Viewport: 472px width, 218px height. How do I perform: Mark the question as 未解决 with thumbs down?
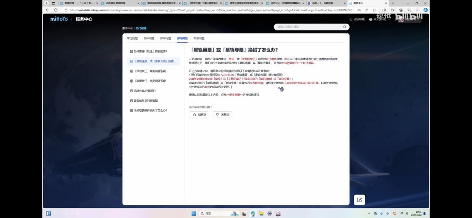tap(222, 115)
